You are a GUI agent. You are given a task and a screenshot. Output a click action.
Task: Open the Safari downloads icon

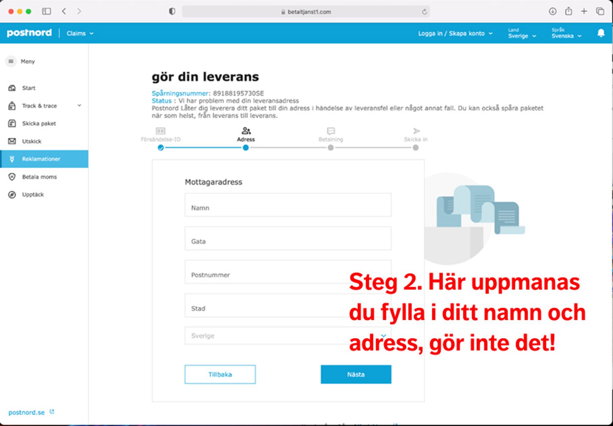(552, 11)
